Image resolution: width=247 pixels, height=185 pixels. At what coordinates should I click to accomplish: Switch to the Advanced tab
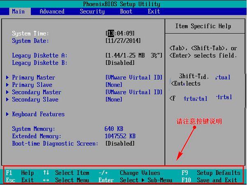pyautogui.click(x=52, y=11)
